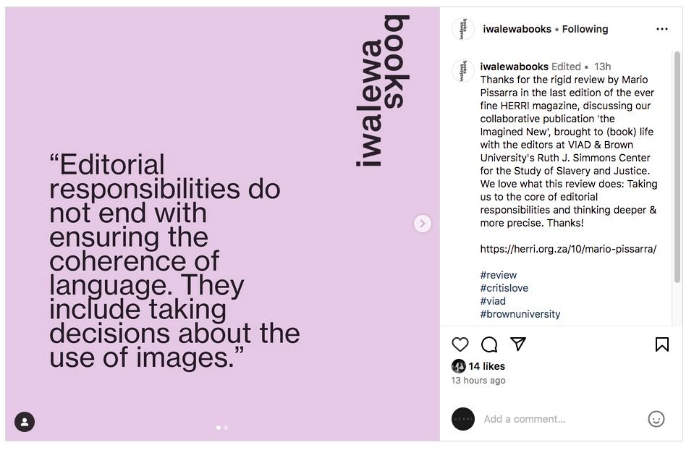Save post with bookmark icon
The image size is (694, 453).
[x=661, y=344]
